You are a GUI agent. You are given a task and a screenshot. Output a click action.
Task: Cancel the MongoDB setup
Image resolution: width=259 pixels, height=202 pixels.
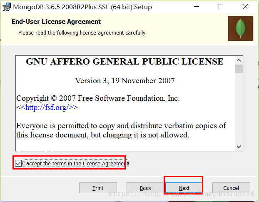pos(231,188)
